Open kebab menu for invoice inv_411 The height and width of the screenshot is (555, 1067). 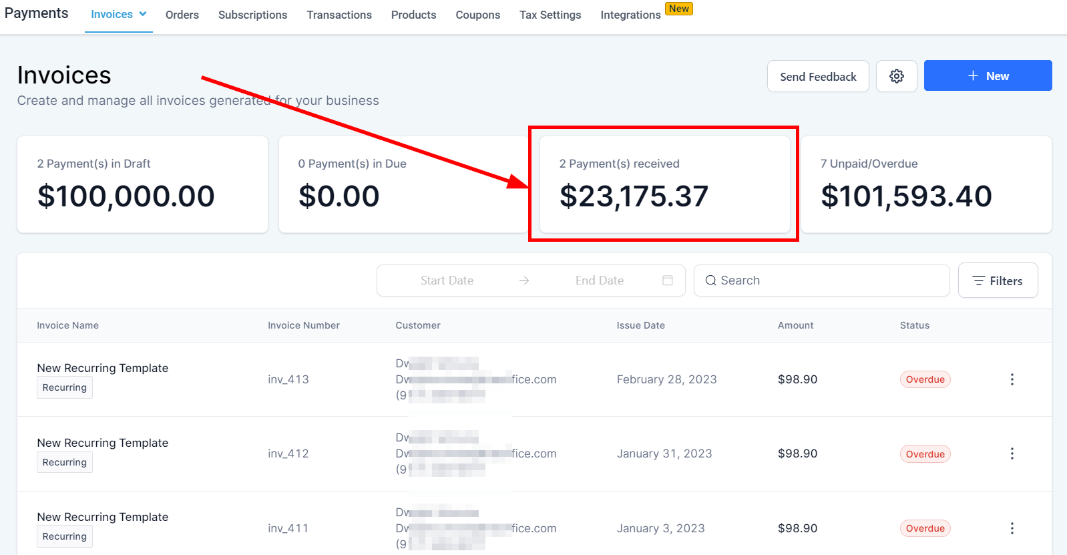[x=1012, y=528]
